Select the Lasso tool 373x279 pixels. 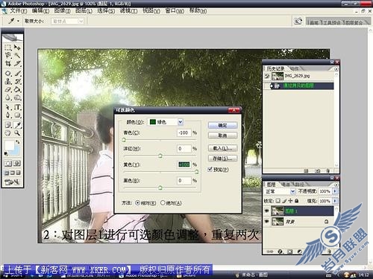tap(8, 55)
